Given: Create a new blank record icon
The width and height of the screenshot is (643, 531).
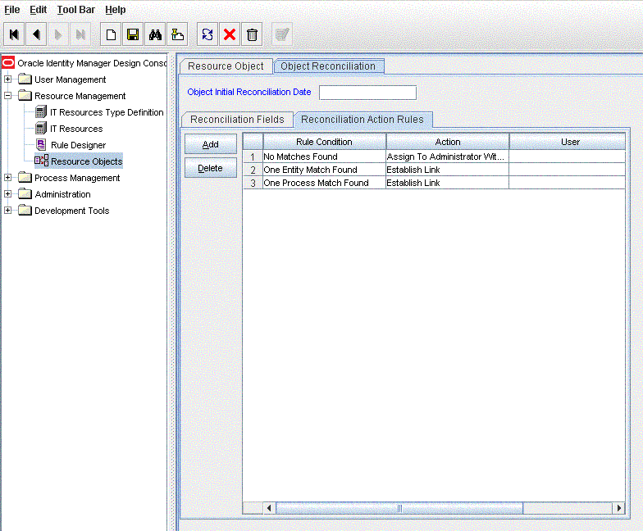Looking at the screenshot, I should 111,34.
